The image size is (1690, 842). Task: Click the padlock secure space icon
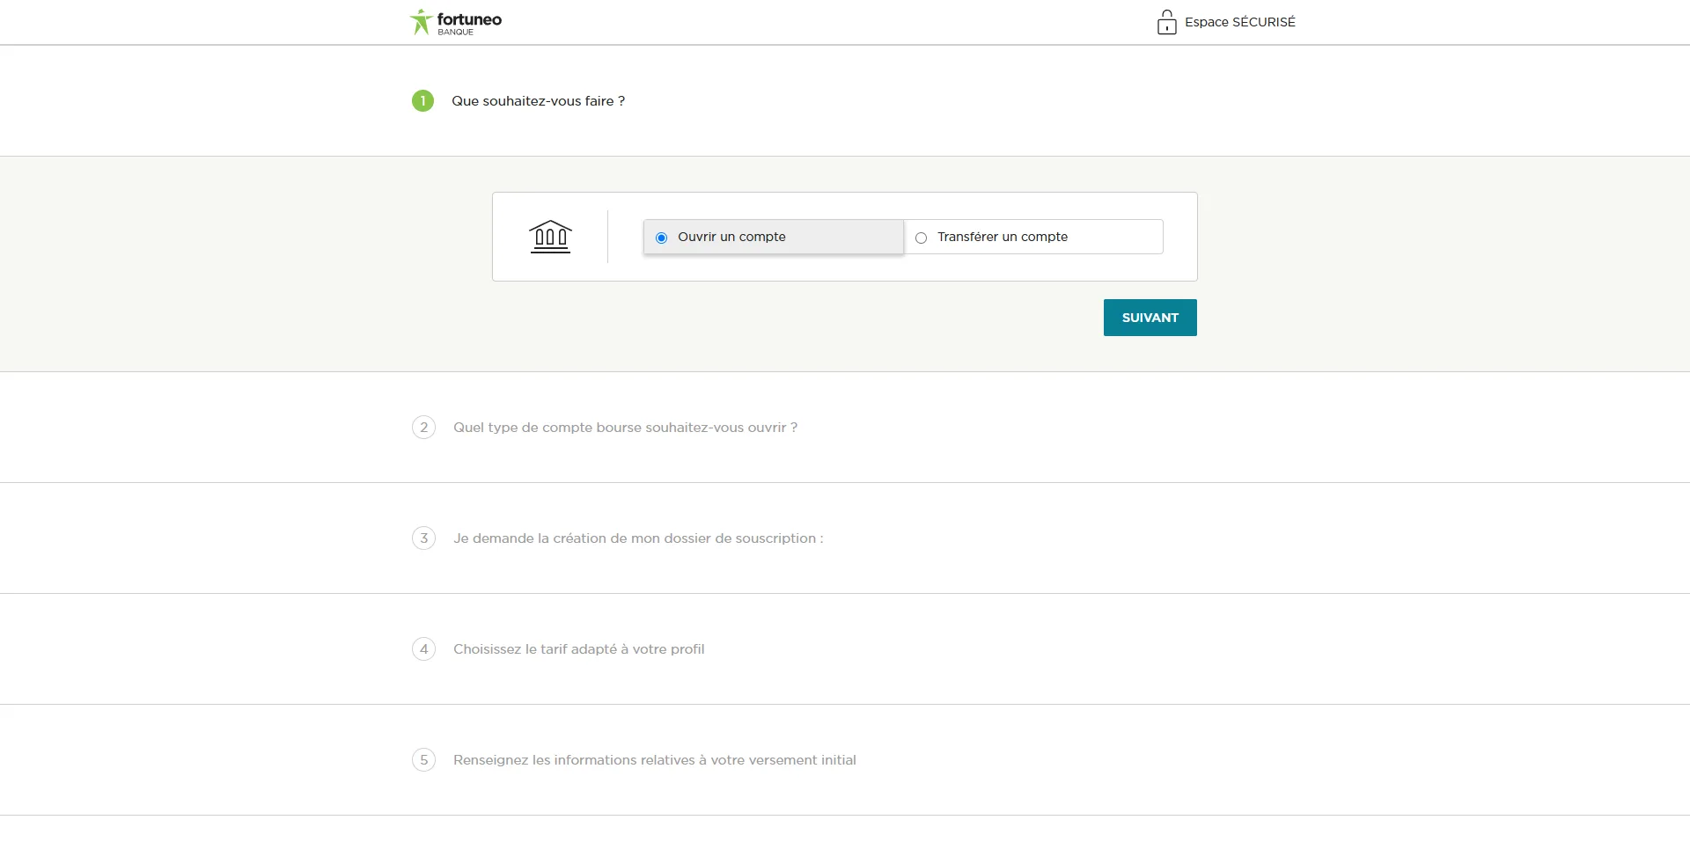click(x=1166, y=22)
